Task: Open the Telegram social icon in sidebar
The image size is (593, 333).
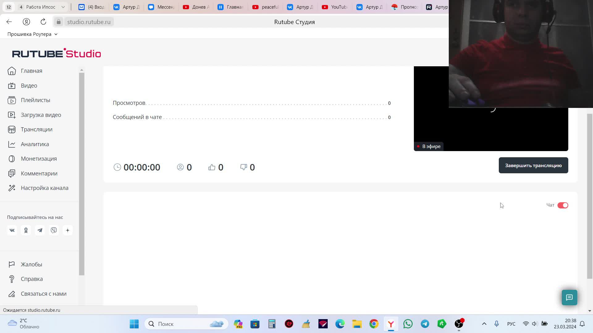Action: tap(40, 230)
